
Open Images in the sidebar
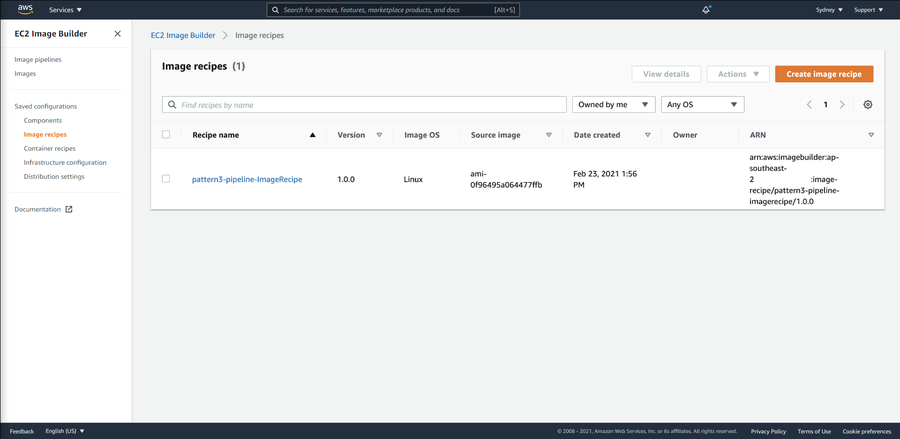pos(25,73)
